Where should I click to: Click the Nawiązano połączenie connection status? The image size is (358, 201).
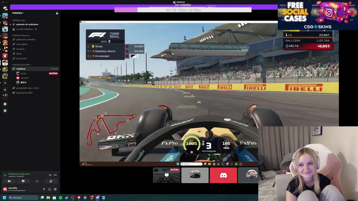[x=19, y=174]
